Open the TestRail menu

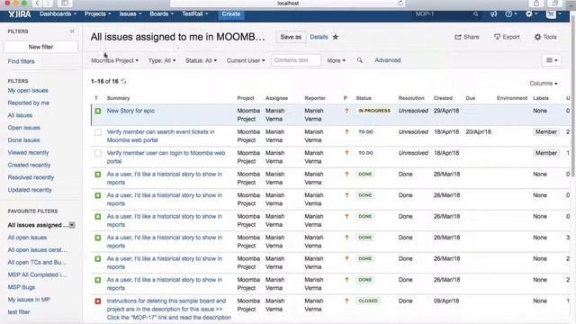(x=194, y=14)
